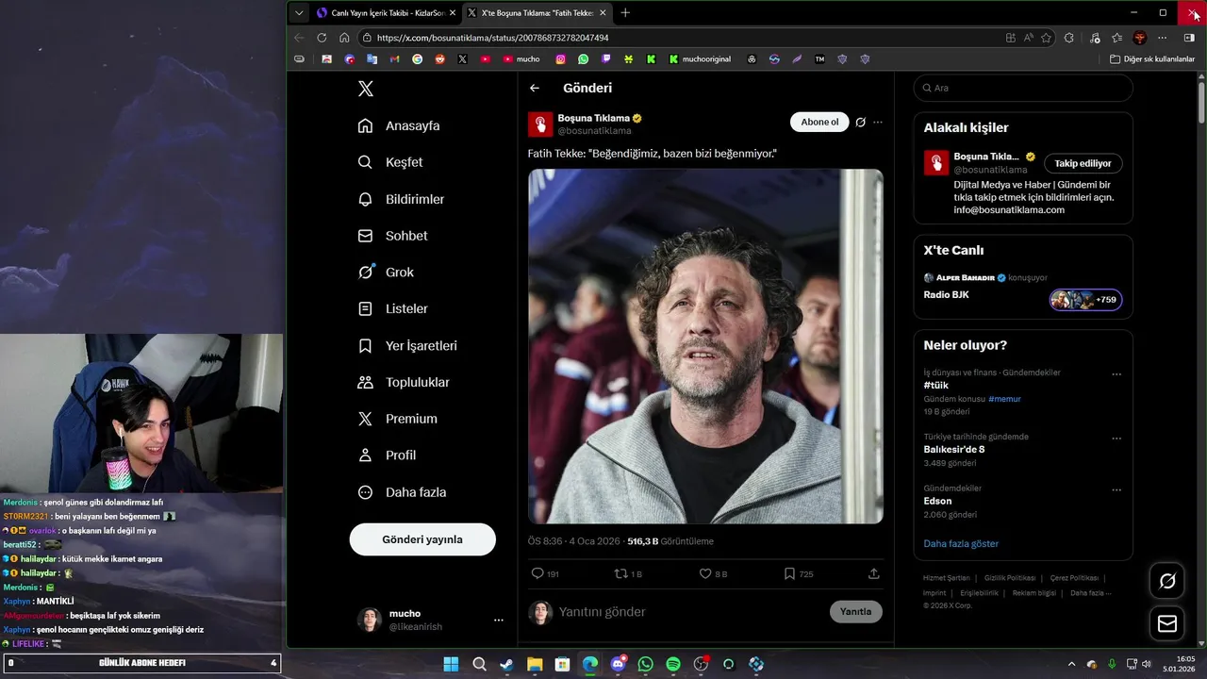Open #tüik trend options ellipsis
Screen dimensions: 1207x679
(1116, 374)
